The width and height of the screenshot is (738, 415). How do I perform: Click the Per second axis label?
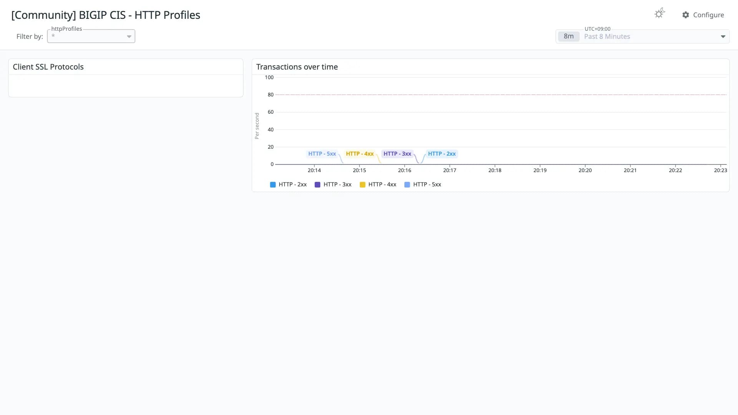pyautogui.click(x=257, y=126)
